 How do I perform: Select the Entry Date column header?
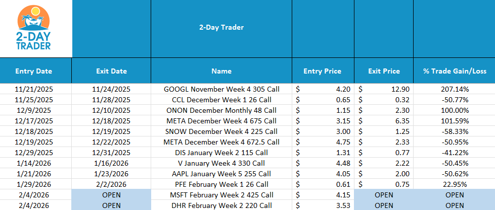pos(33,71)
